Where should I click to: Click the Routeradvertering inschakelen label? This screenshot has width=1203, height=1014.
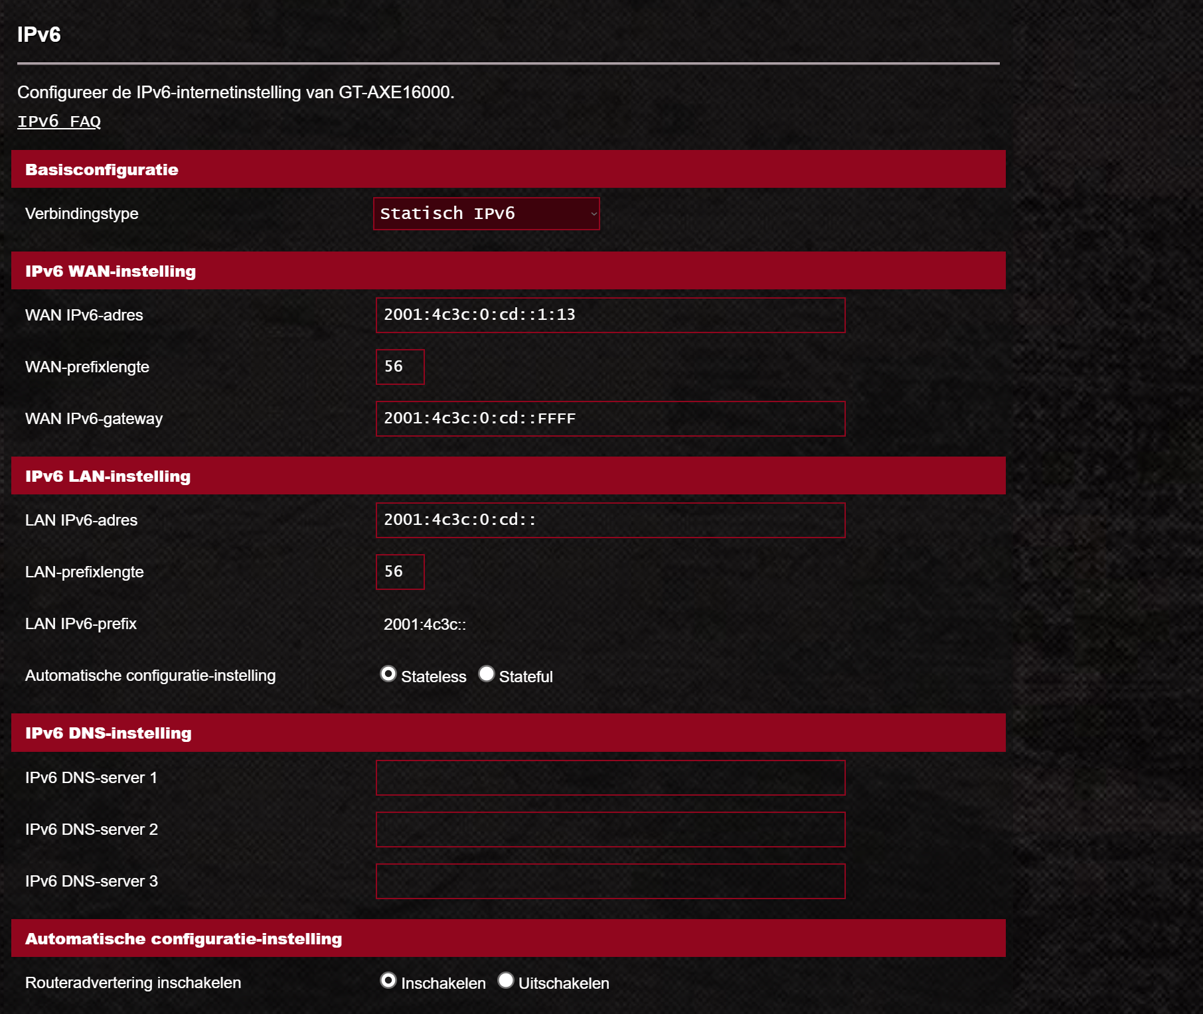pyautogui.click(x=133, y=983)
